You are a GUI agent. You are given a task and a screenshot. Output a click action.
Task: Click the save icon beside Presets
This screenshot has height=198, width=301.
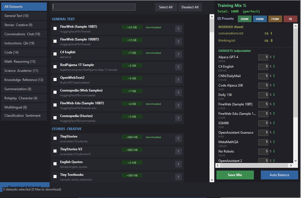point(219,19)
